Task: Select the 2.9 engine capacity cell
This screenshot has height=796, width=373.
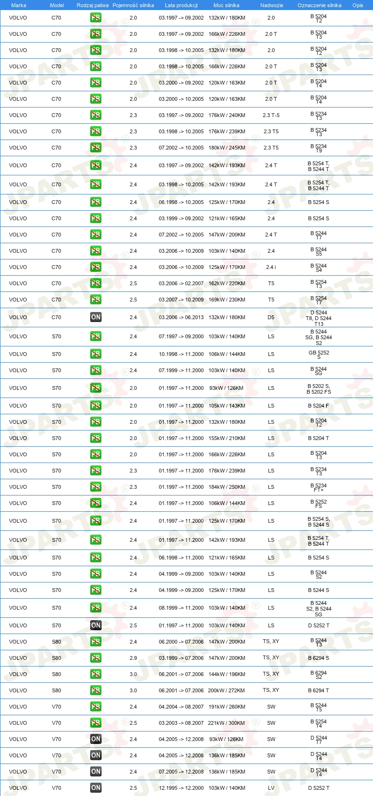Action: pyautogui.click(x=133, y=658)
